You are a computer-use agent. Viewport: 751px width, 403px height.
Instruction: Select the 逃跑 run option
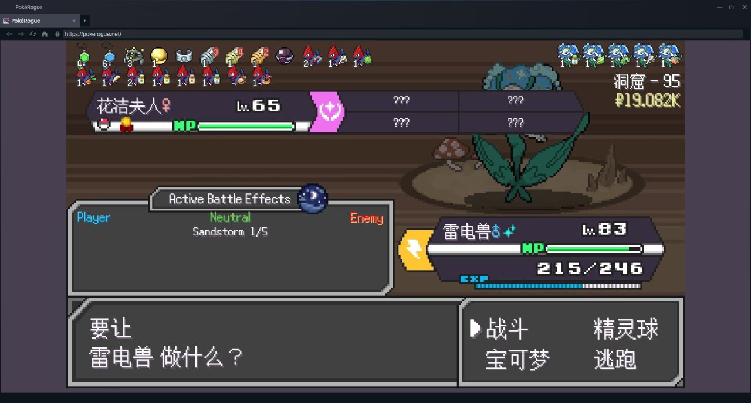click(x=615, y=360)
